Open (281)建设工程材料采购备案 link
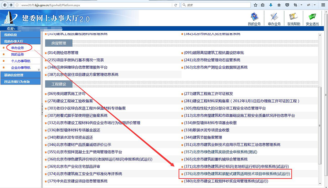Screen dimensions: 328x188 tap(242, 101)
